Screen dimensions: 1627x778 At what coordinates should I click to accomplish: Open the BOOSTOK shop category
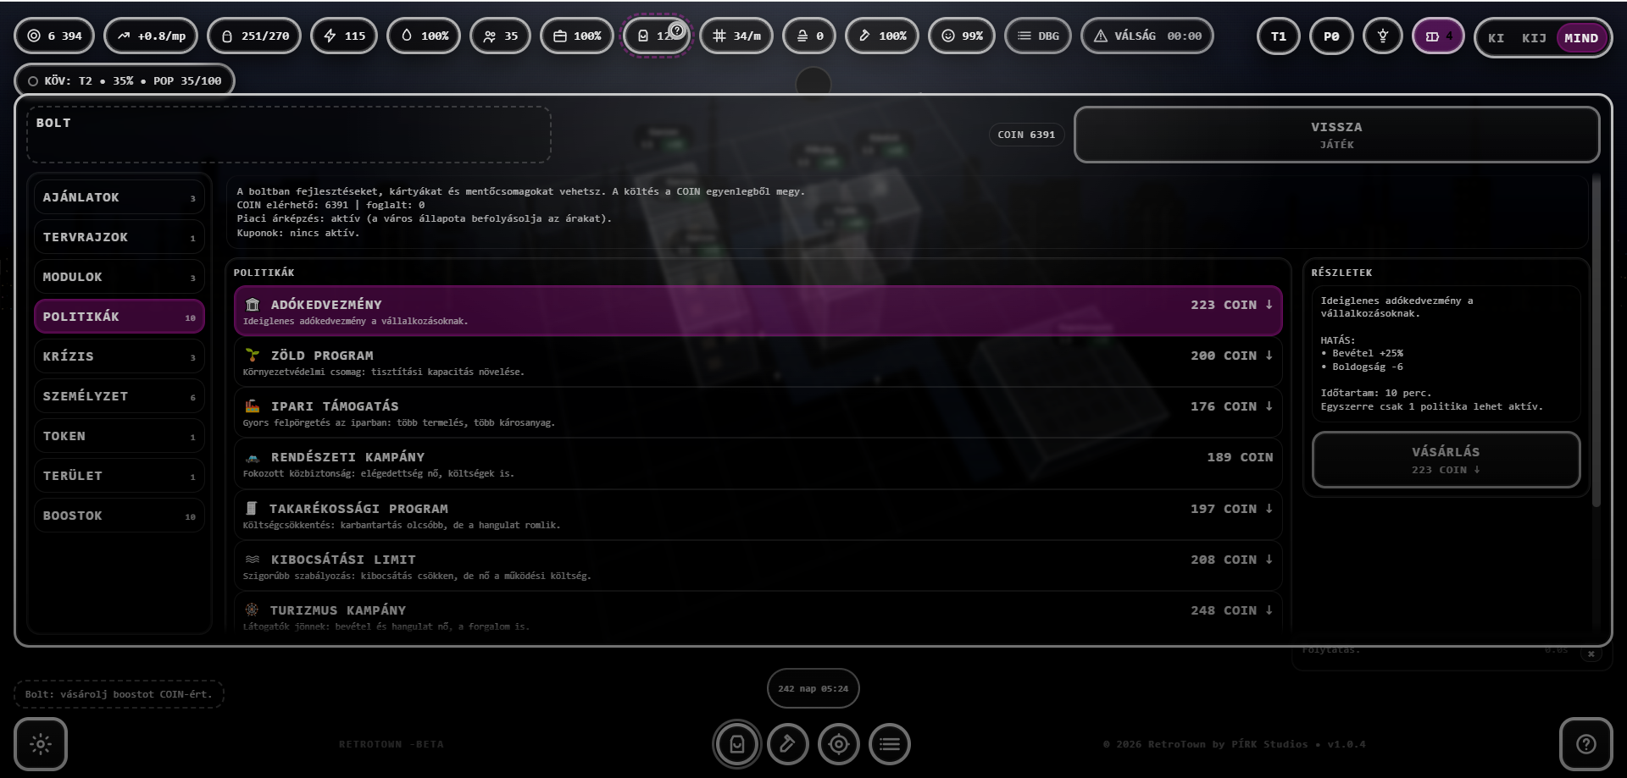click(x=119, y=516)
